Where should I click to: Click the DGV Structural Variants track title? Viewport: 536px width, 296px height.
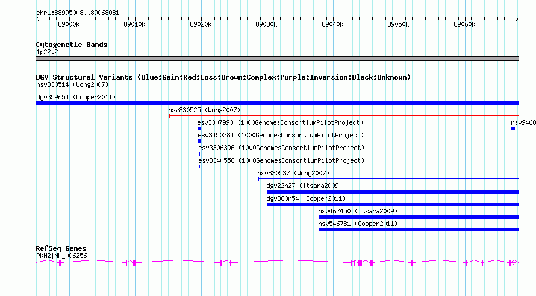tap(223, 77)
